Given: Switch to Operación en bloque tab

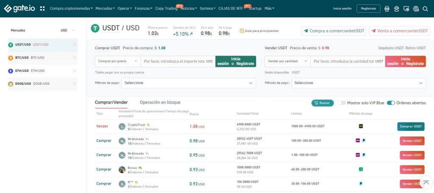Looking at the screenshot, I should point(160,103).
